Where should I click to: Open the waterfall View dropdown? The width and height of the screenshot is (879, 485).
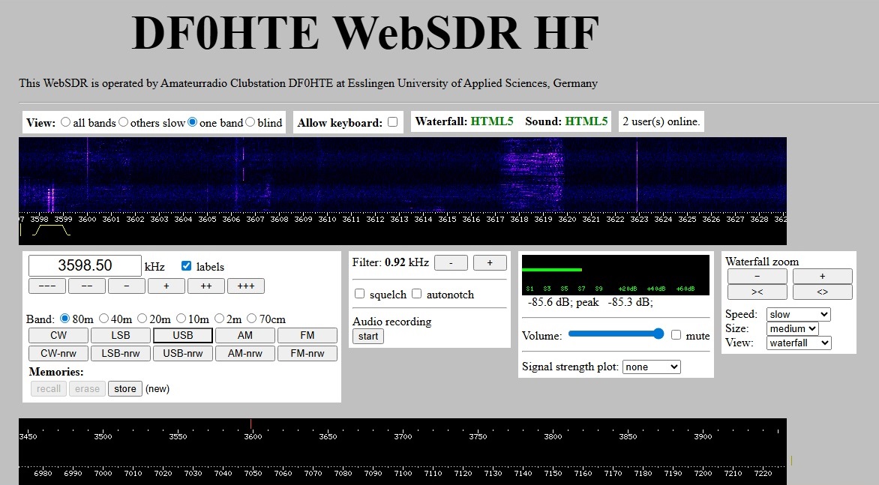coord(799,343)
